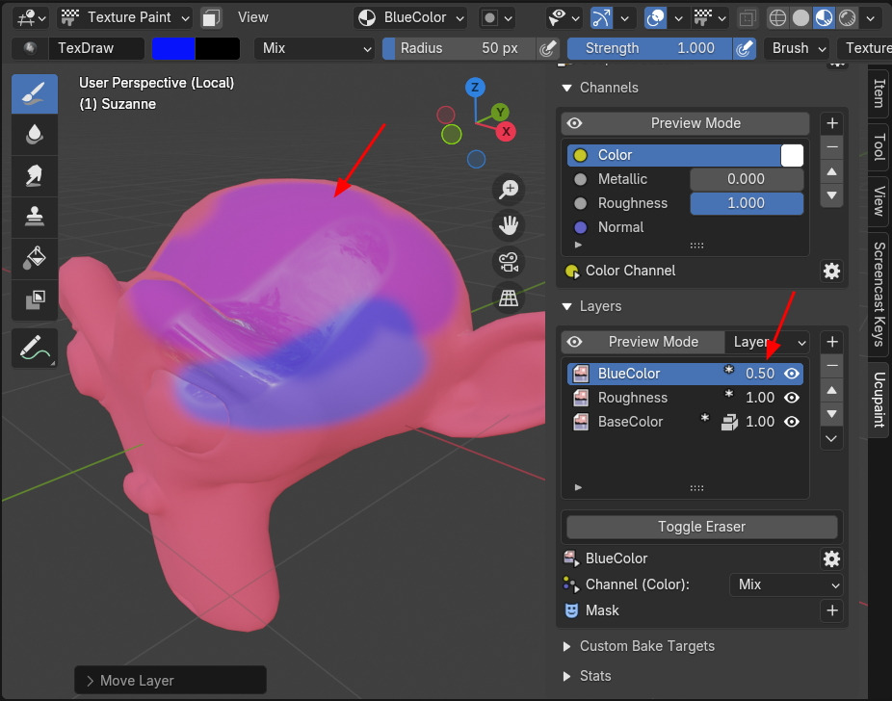892x701 pixels.
Task: Remove the selected layer with minus
Action: (831, 366)
